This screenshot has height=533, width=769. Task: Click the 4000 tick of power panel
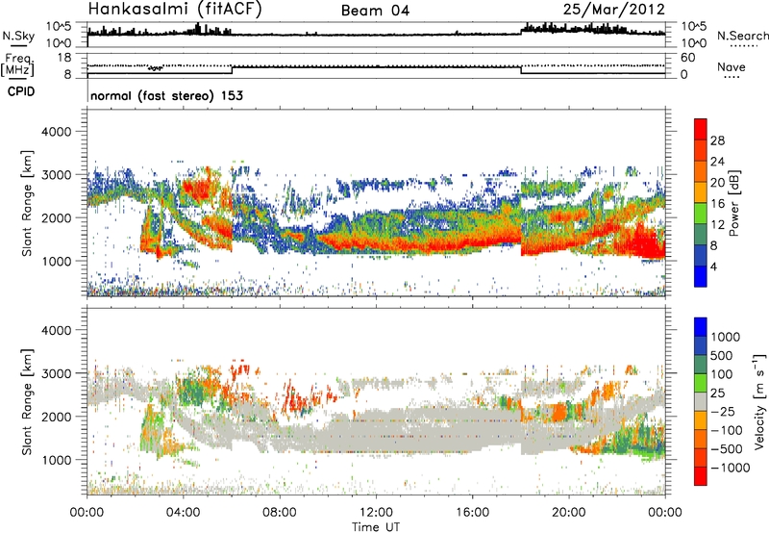click(x=56, y=132)
